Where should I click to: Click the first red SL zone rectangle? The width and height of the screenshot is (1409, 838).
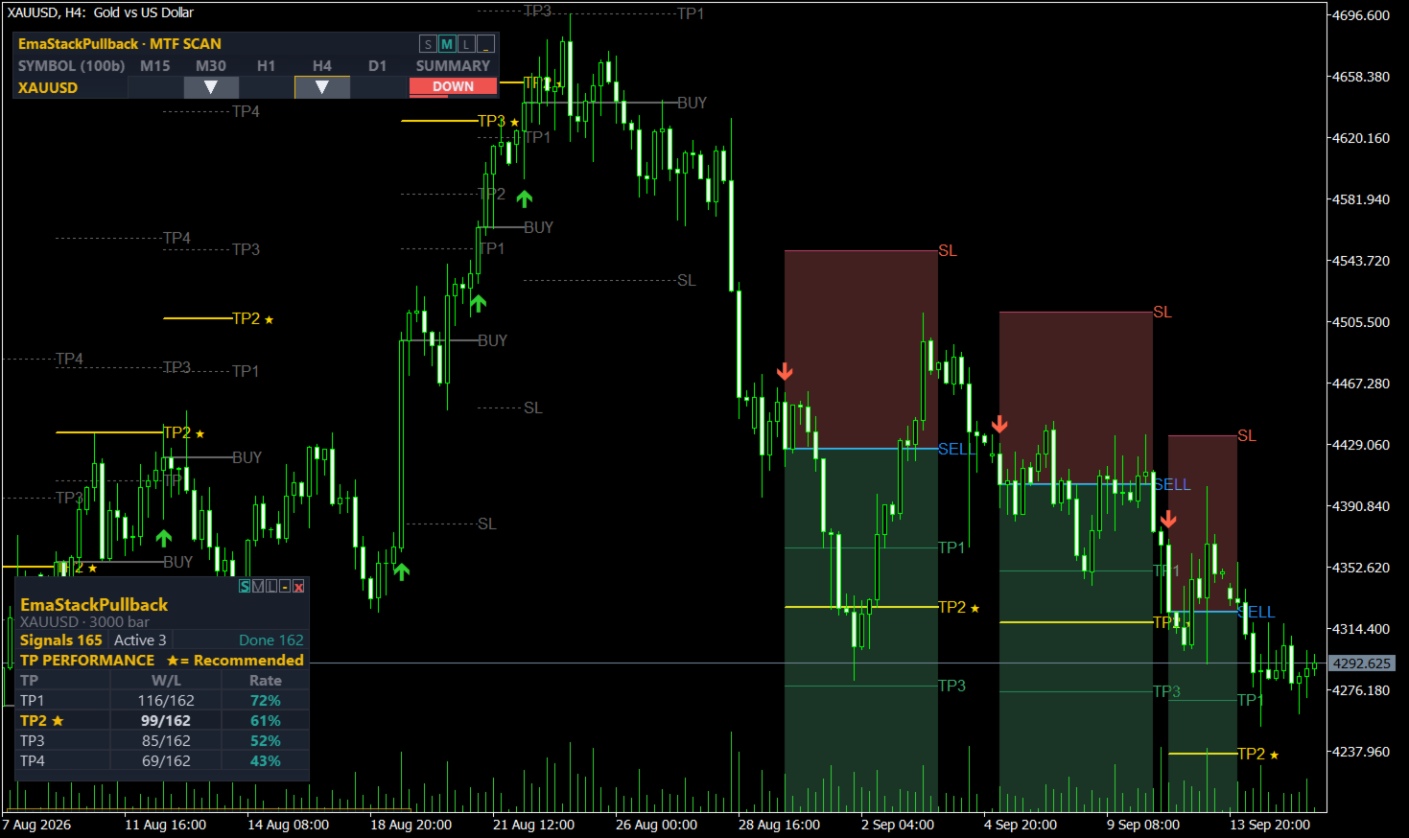860,349
